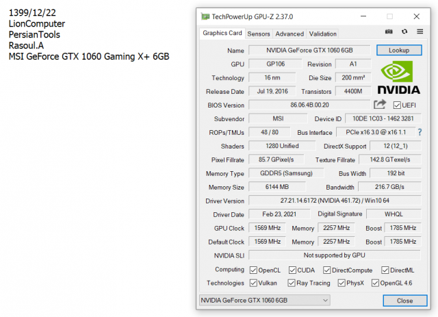This screenshot has width=438, height=317.
Task: Toggle the PhysX checkbox
Action: (342, 283)
